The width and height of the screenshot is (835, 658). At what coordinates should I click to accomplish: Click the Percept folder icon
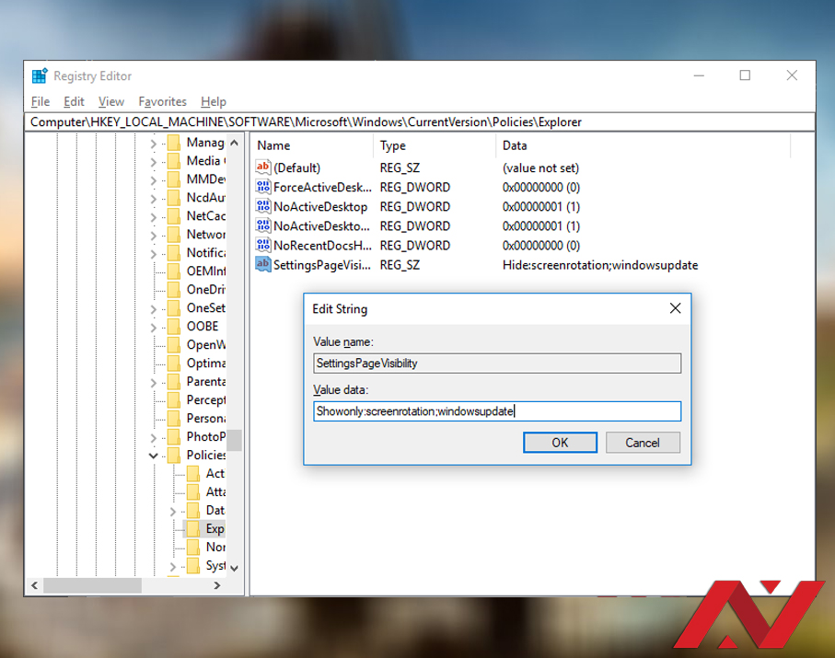click(x=174, y=399)
